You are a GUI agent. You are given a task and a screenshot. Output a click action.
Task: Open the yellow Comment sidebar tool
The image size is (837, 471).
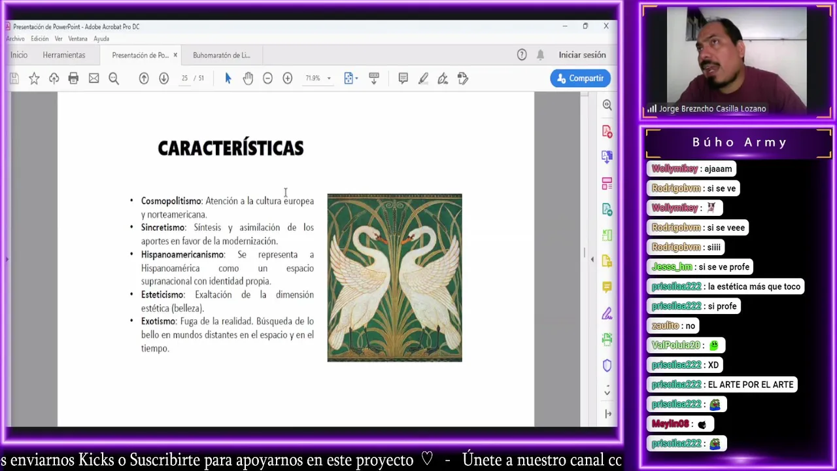[x=607, y=287]
